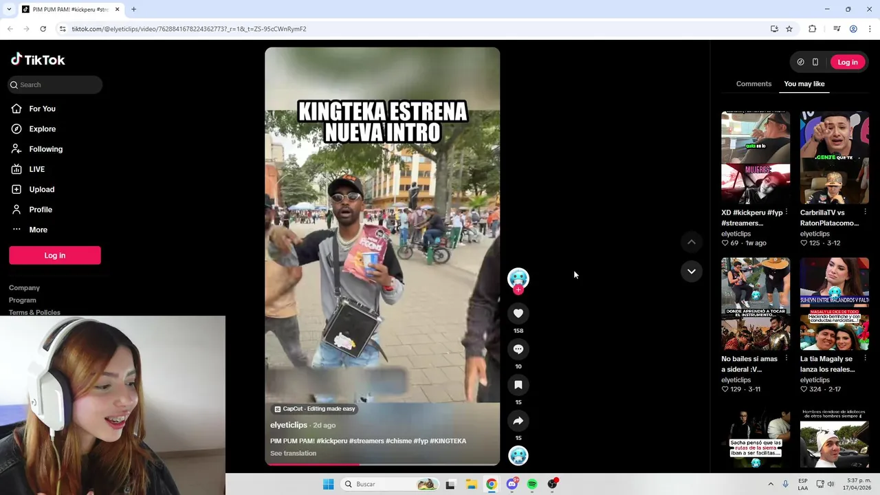Open Chrome extensions puzzle icon
Screen dimensions: 880x495
(x=813, y=29)
